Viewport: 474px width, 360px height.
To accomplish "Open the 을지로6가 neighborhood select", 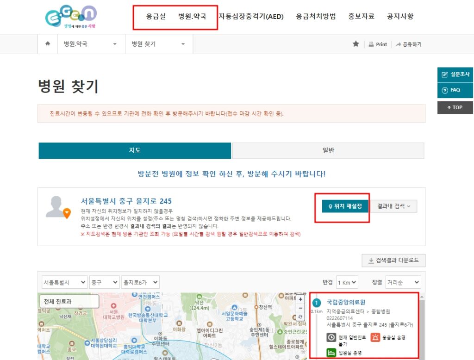I will (x=140, y=282).
